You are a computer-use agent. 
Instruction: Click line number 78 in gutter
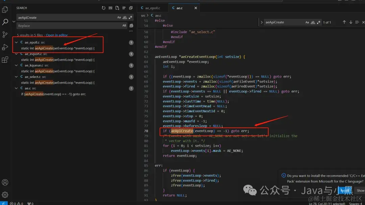146,131
